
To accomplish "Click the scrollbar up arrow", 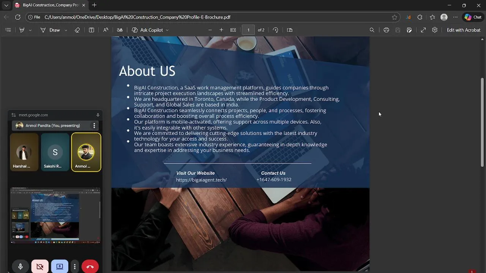I will 483,39.
